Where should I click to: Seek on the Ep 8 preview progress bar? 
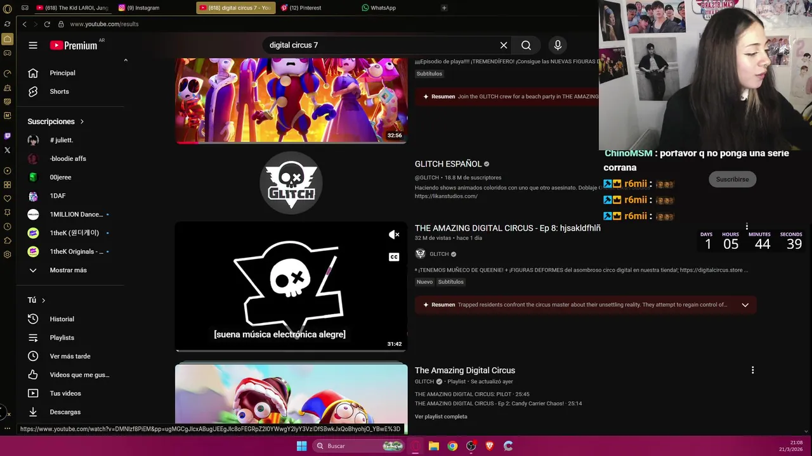[x=291, y=350]
